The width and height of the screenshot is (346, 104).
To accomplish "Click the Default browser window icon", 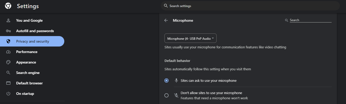I will point(8,83).
